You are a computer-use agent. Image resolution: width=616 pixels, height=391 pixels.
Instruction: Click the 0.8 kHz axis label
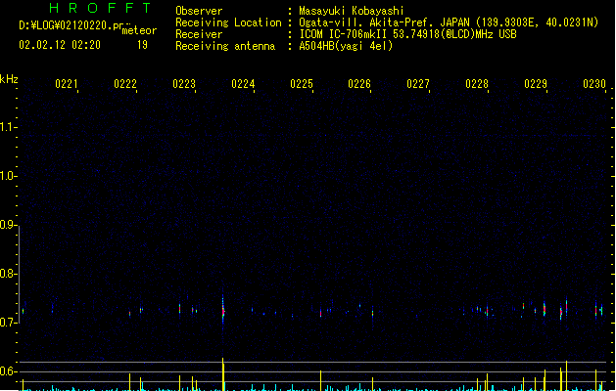click(x=8, y=274)
